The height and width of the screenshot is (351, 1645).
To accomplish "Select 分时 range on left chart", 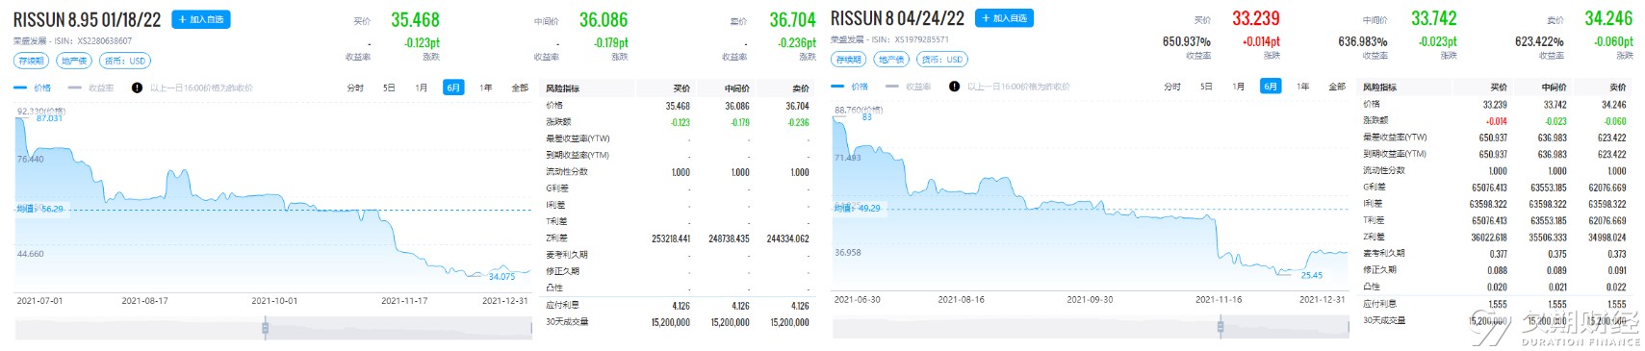I will point(355,88).
